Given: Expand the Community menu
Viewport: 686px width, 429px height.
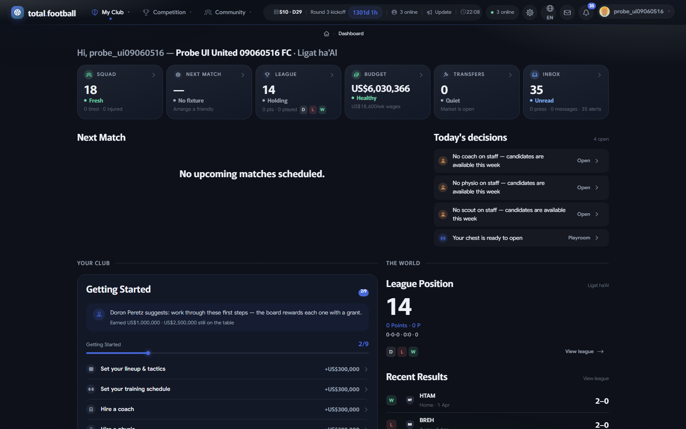Looking at the screenshot, I should pyautogui.click(x=228, y=12).
